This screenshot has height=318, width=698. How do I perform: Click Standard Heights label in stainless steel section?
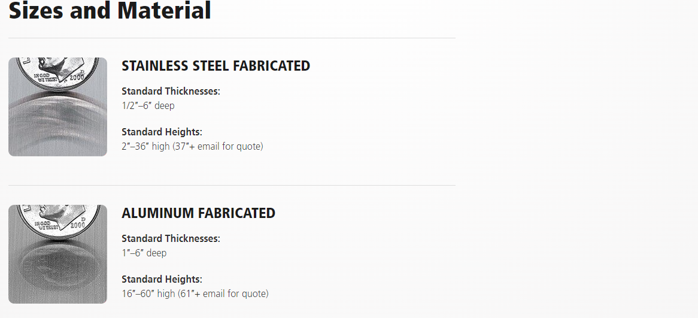[x=162, y=132]
